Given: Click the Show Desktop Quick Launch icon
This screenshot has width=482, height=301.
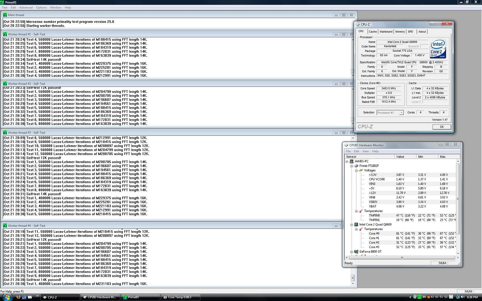Looking at the screenshot, I should 24,297.
